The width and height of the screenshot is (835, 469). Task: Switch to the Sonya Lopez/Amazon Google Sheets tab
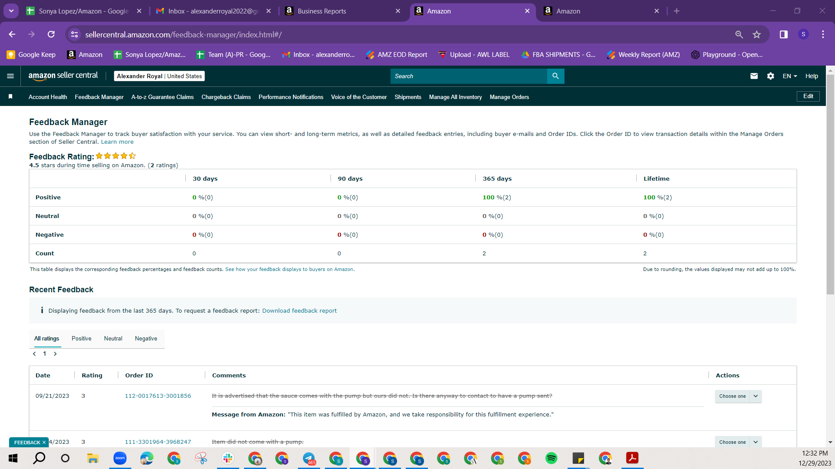tap(83, 11)
